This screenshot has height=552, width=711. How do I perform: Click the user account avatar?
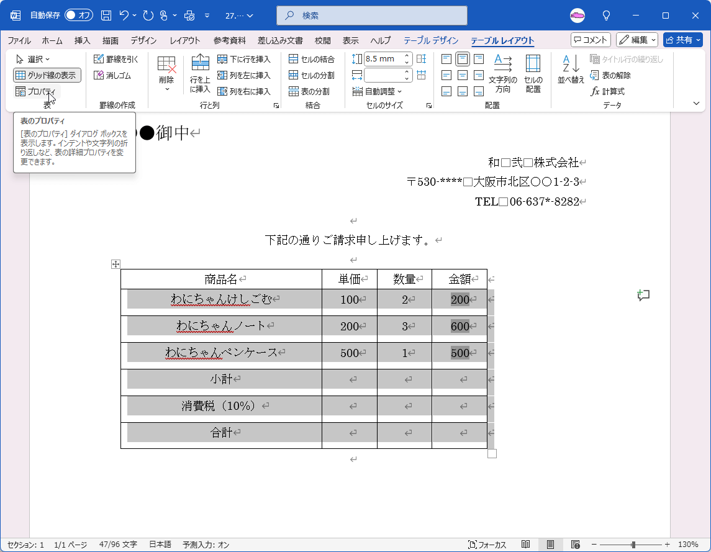tap(577, 16)
